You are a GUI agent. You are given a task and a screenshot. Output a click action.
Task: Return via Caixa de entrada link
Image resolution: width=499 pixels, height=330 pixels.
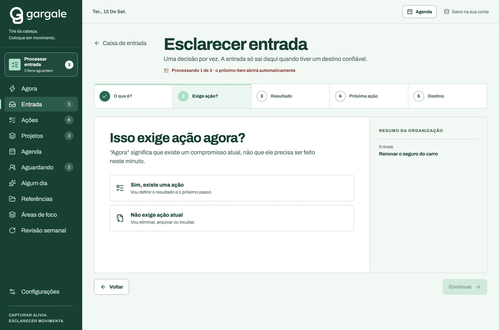point(120,43)
